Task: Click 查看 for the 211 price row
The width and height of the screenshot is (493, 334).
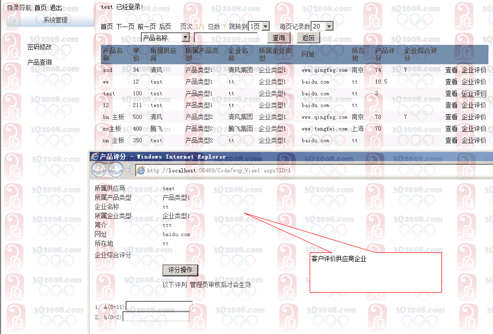Action: coord(451,105)
